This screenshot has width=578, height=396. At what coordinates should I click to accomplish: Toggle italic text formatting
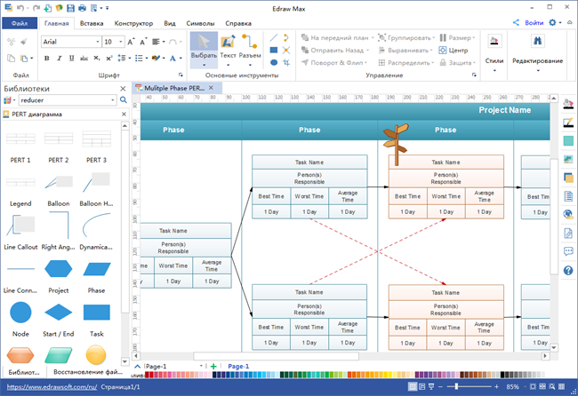pyautogui.click(x=59, y=59)
